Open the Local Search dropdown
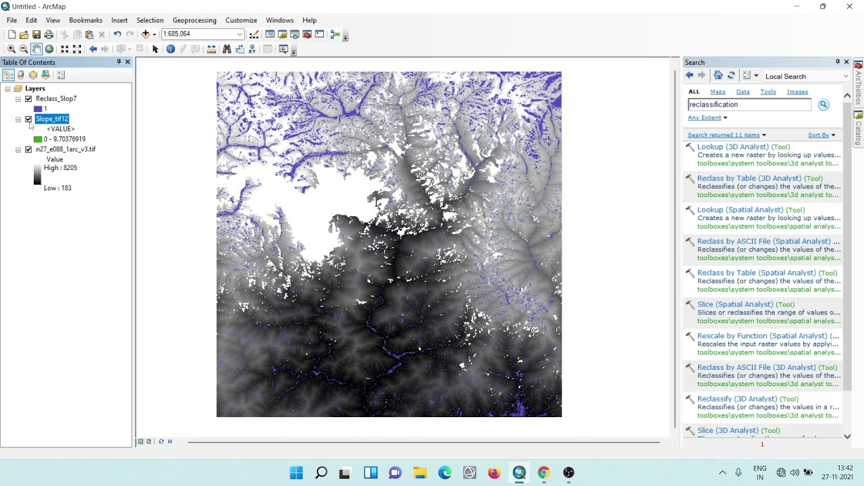The width and height of the screenshot is (864, 486). (846, 76)
